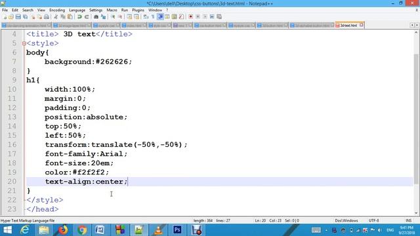Click line 20 text-align:center; text
The width and height of the screenshot is (420, 236).
tap(86, 182)
